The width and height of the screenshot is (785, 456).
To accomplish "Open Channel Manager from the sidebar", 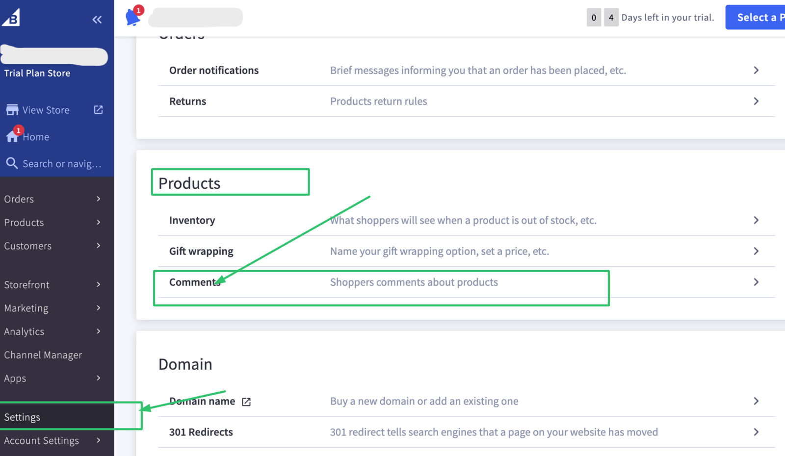I will click(x=43, y=355).
